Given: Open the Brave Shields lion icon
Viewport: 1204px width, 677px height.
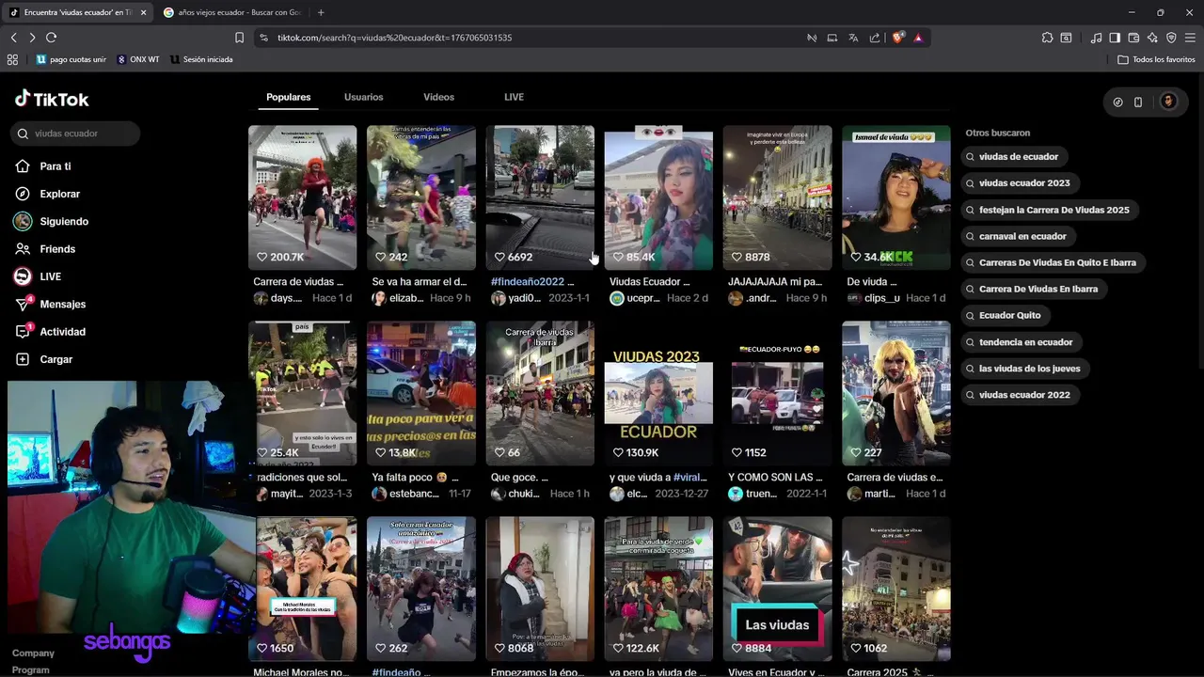Looking at the screenshot, I should coord(898,38).
